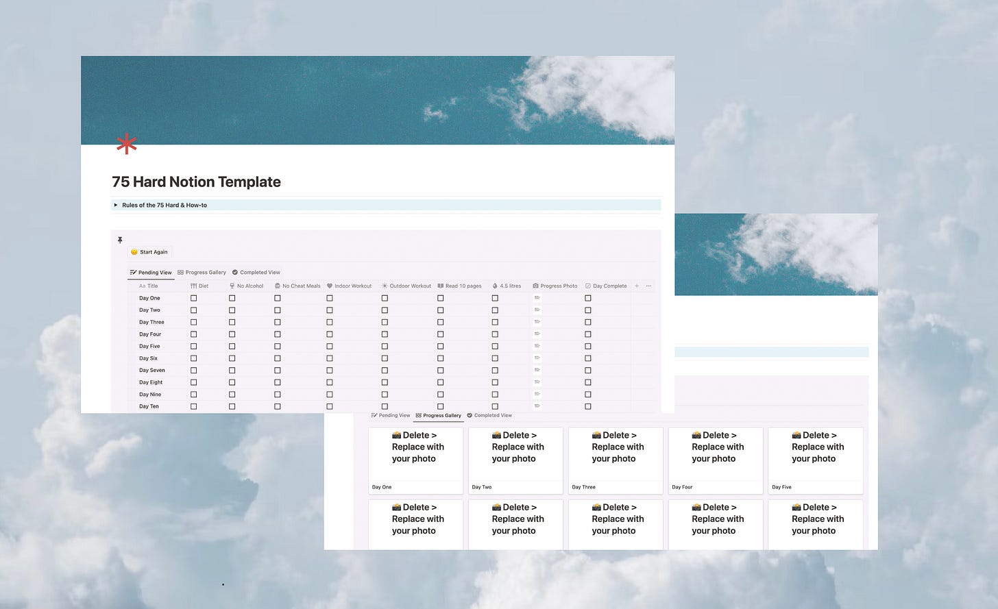Tick No Cheat Meals for Day Three
Viewport: 998px width, 609px height.
tap(278, 322)
